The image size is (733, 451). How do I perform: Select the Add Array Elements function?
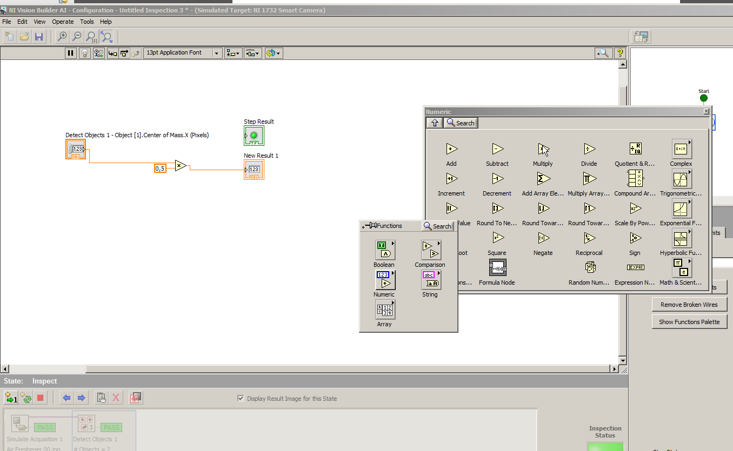point(543,179)
